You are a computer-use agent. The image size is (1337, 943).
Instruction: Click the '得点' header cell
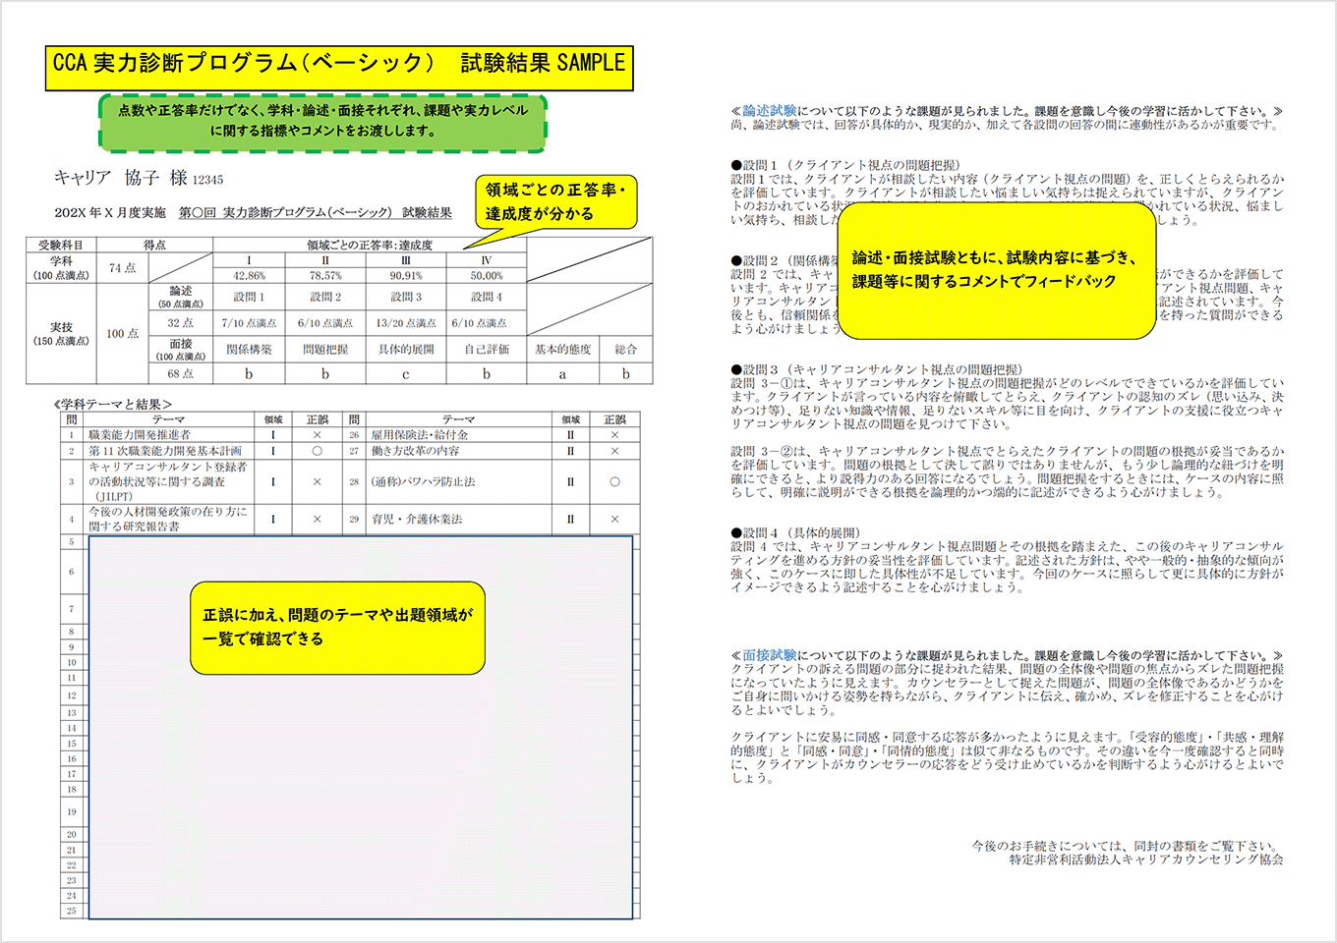154,245
